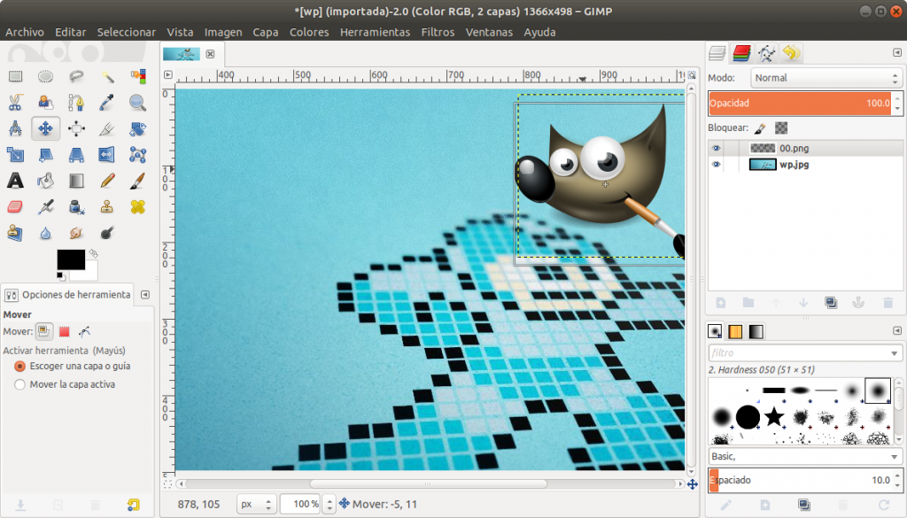Select the Fuzzy Select magic wand tool
This screenshot has height=518, width=907.
107,76
